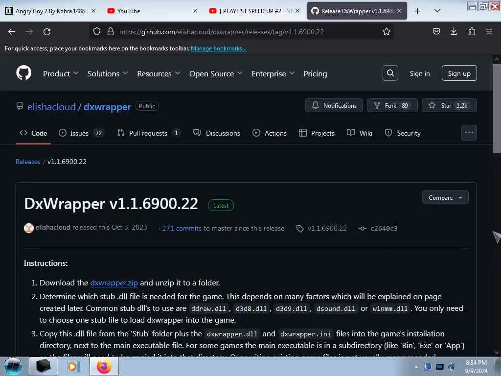The image size is (501, 376).
Task: Open the Firefox extensions menu
Action: click(x=472, y=31)
